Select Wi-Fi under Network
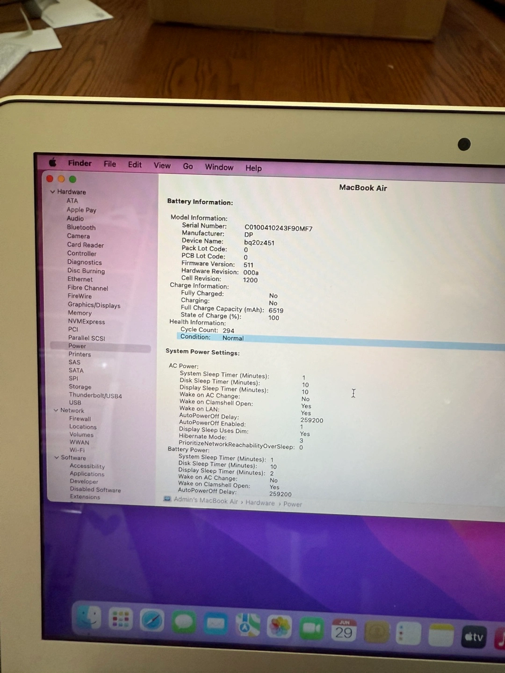 click(x=77, y=450)
